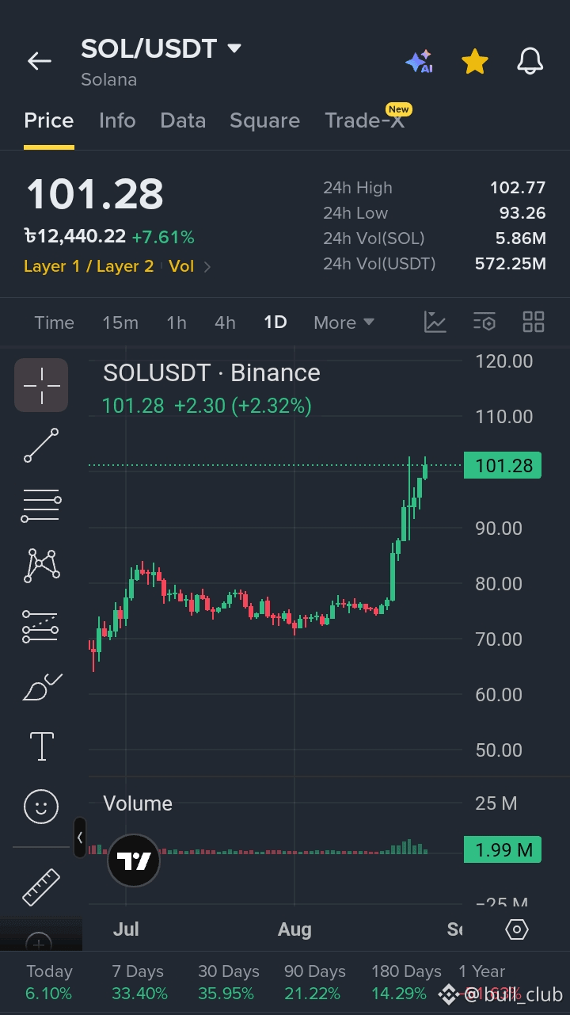
Task: Click the 7 Days 33.40% performance
Action: click(139, 983)
